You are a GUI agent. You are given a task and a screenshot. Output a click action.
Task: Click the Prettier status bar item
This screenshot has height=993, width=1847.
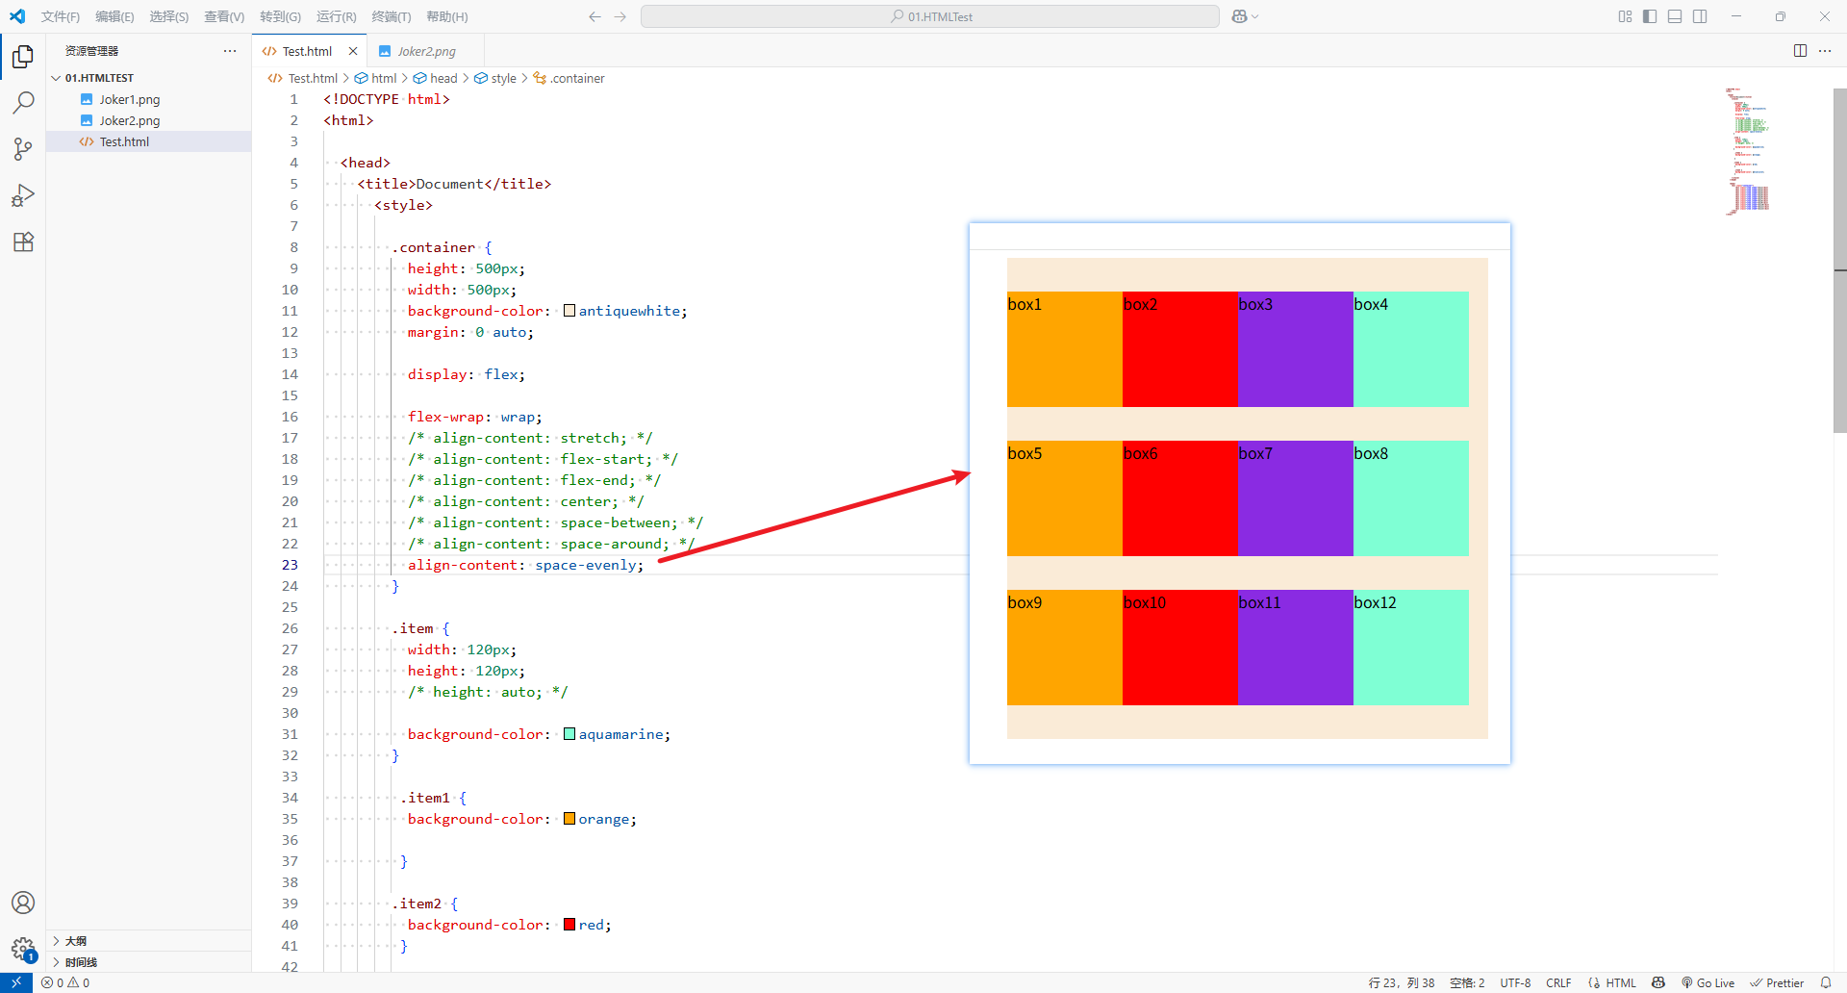pos(1777,982)
